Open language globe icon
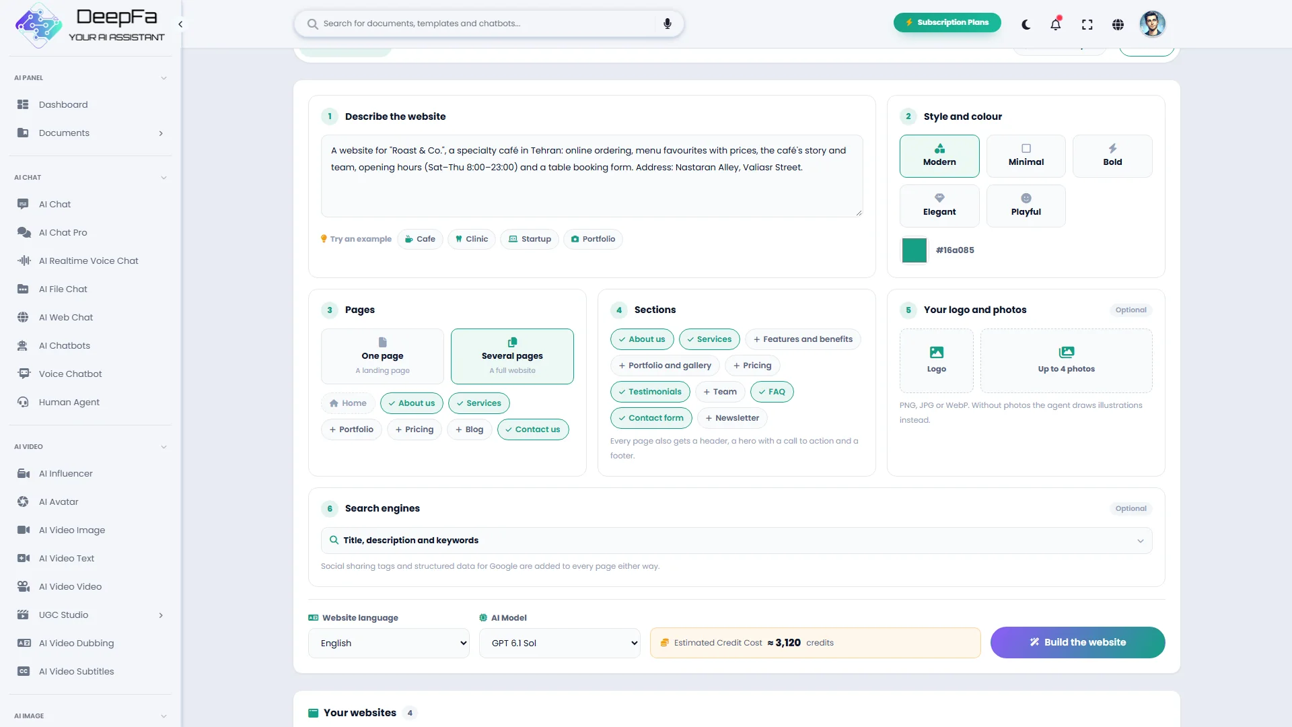 (1118, 24)
